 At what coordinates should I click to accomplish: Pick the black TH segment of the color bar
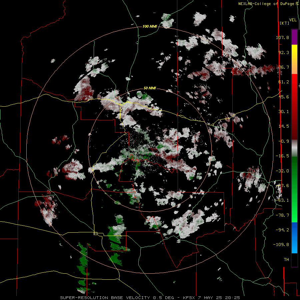tap(294, 260)
